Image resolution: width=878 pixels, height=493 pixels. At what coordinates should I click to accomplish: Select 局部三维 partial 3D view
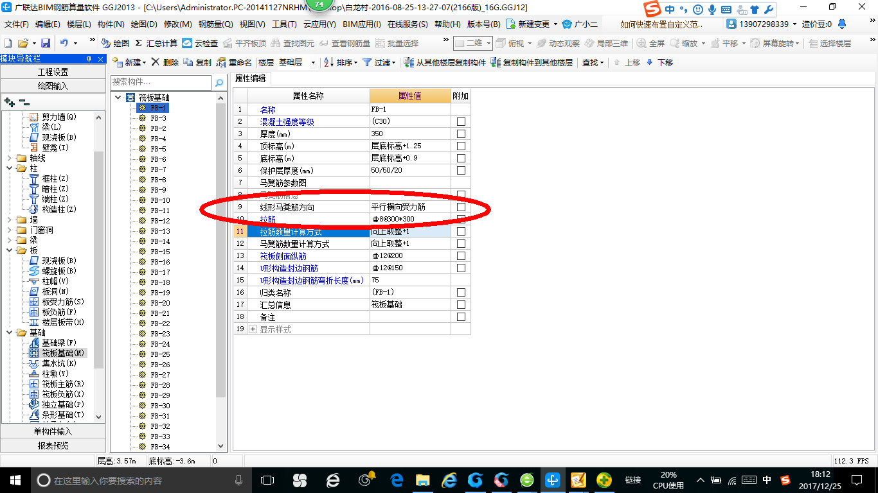pos(606,43)
